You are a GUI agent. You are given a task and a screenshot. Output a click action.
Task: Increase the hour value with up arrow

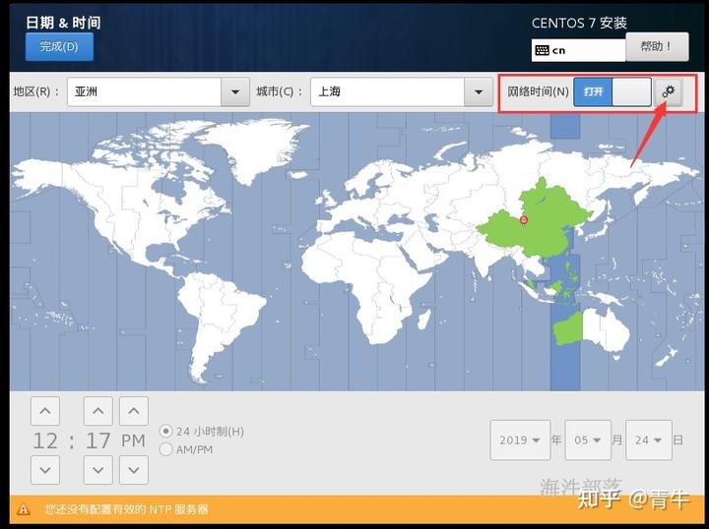coord(45,411)
